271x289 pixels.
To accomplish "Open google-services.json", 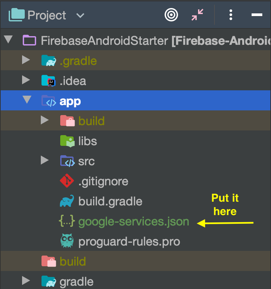I will tap(133, 221).
